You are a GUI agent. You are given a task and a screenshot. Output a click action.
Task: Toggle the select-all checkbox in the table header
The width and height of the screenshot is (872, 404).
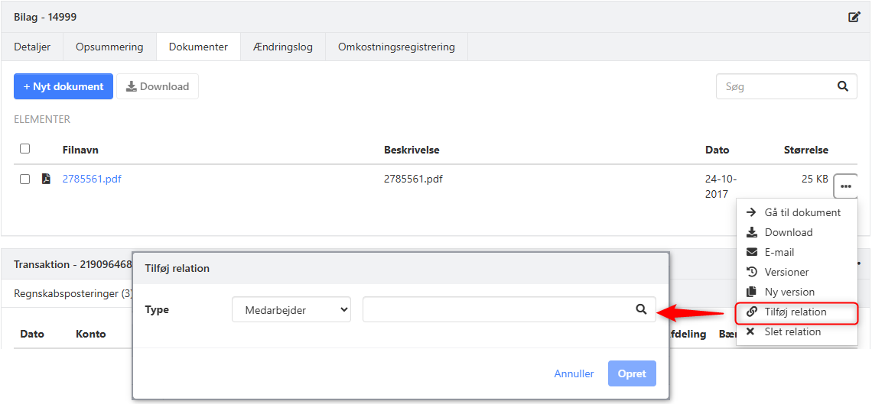[x=24, y=149]
